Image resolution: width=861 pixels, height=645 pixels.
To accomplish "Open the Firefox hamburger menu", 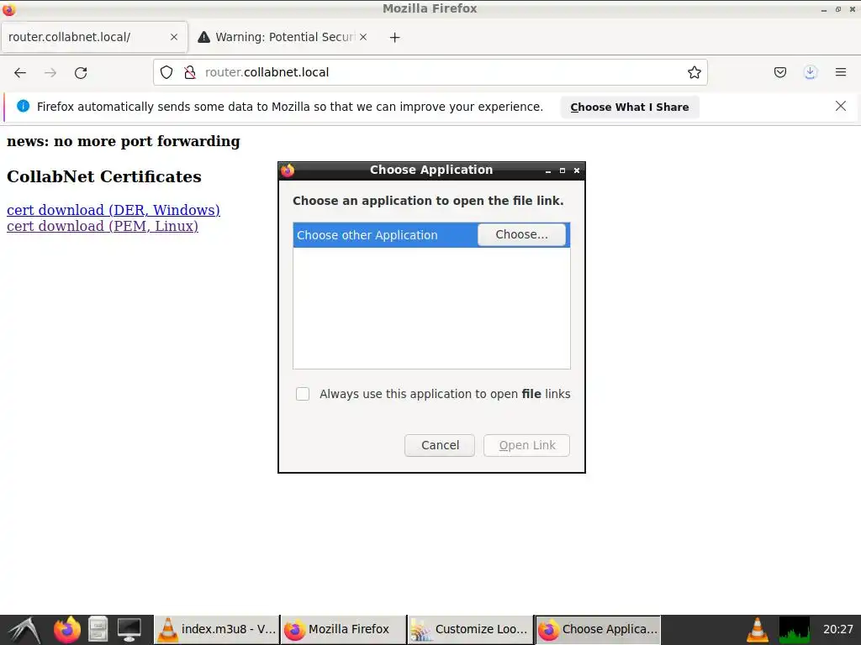I will (x=840, y=72).
